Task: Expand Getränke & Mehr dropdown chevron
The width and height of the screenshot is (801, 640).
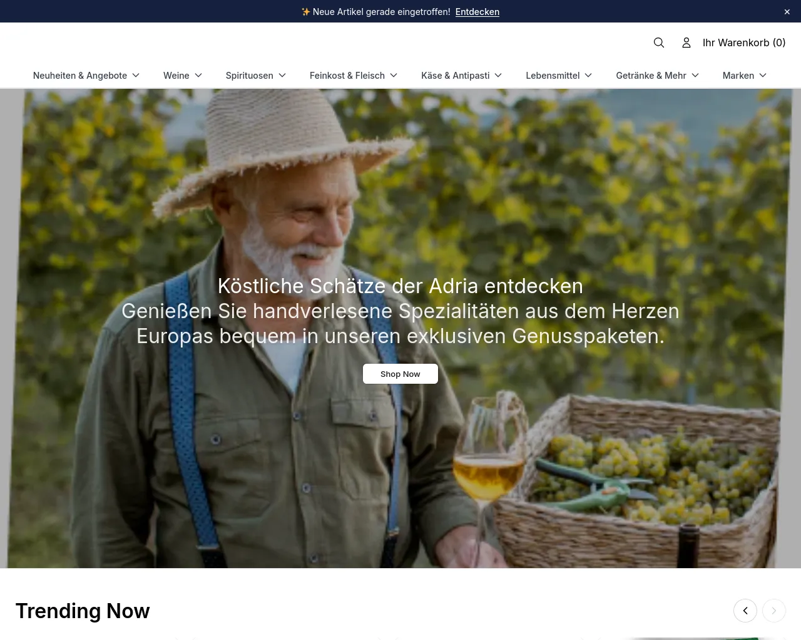Action: [695, 76]
